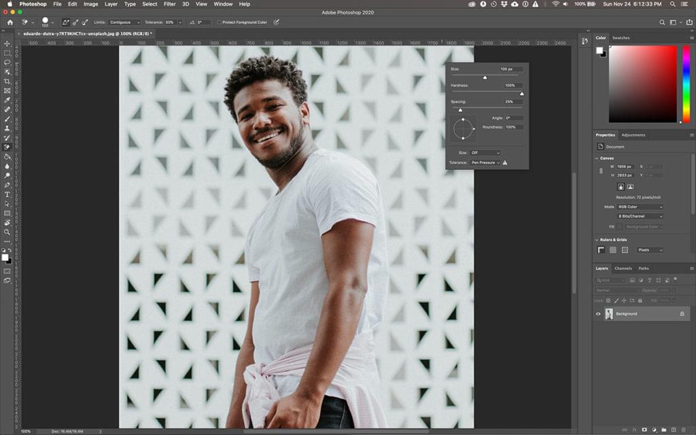The image size is (696, 435).
Task: Open the Limits Contiguous dropdown
Action: 124,22
